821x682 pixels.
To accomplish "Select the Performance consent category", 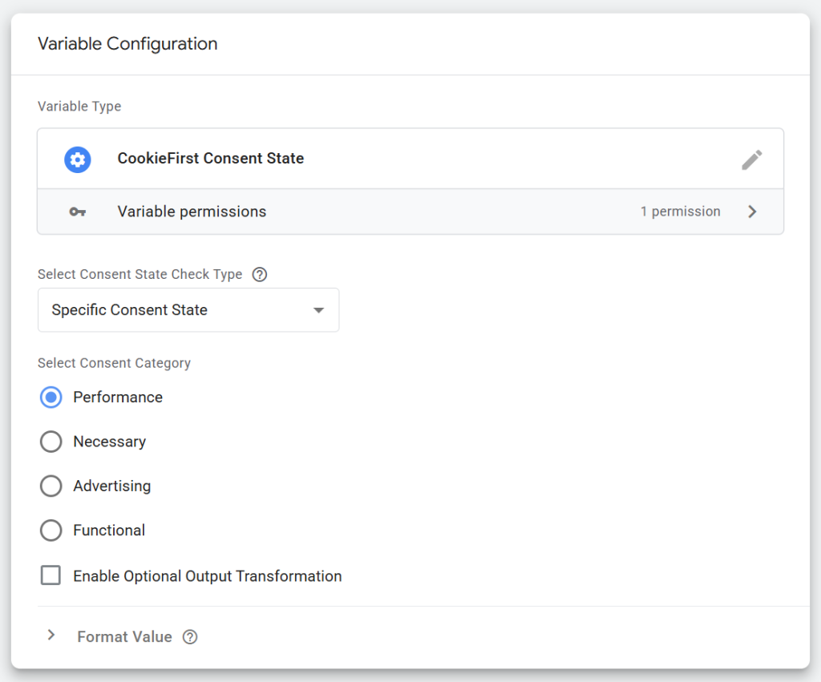I will (51, 397).
